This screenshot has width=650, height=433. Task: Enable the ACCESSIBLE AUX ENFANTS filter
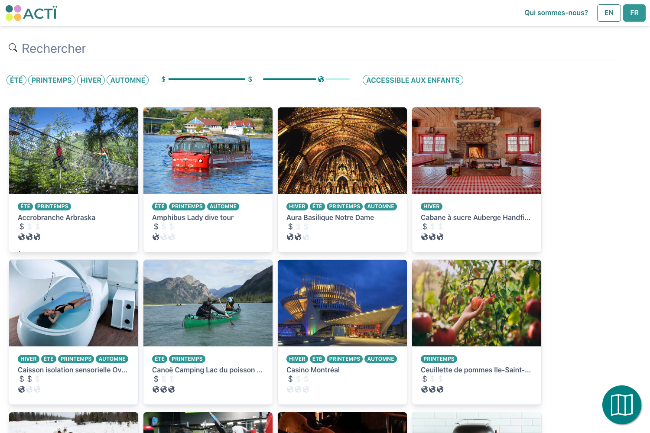point(413,80)
